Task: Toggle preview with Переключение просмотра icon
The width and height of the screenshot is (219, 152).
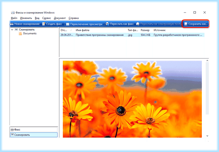Action: 68,24
